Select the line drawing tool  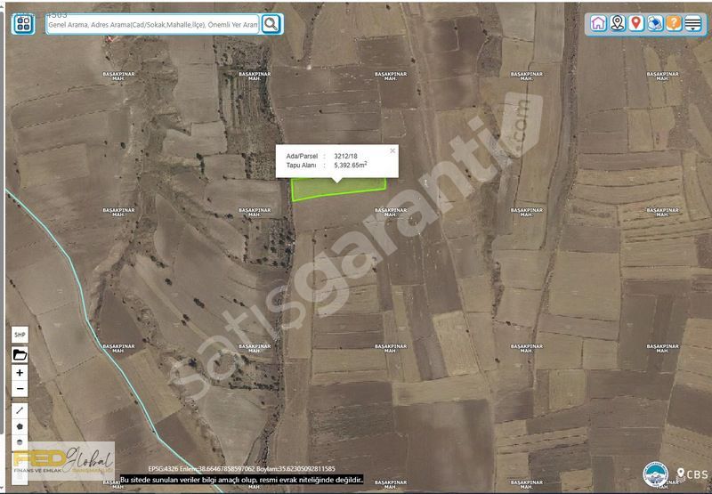tap(20, 410)
